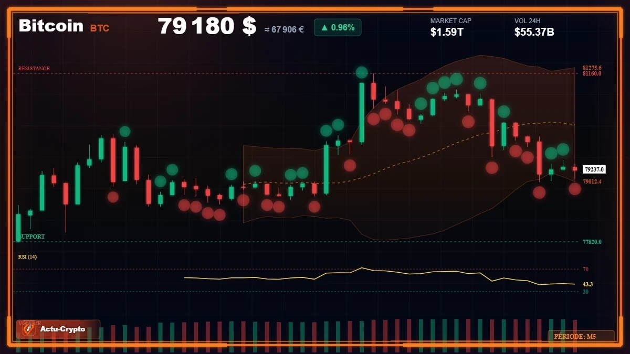Select the 0.96% change badge
The image size is (630, 354).
click(x=338, y=27)
